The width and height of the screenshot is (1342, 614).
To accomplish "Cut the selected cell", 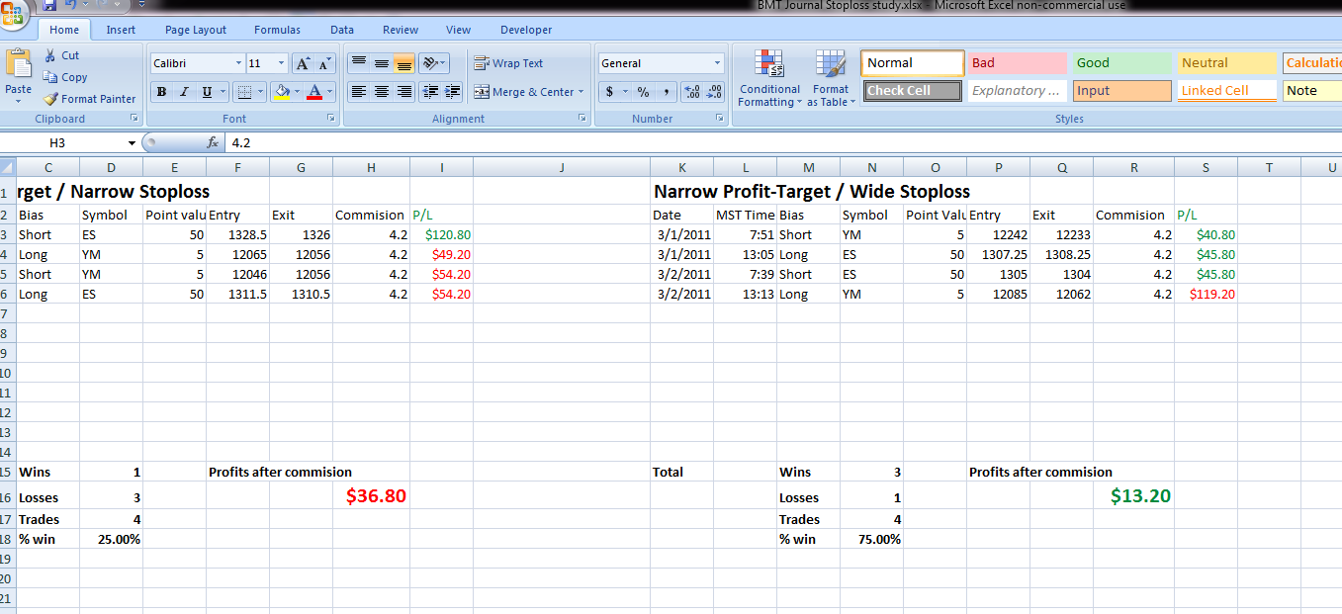I will click(x=61, y=55).
